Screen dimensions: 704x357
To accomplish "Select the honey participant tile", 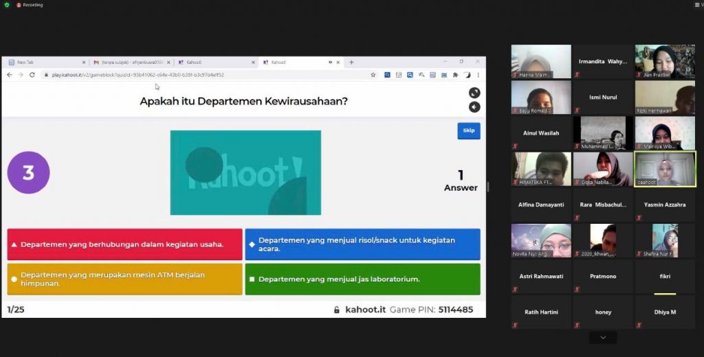I will (x=603, y=312).
